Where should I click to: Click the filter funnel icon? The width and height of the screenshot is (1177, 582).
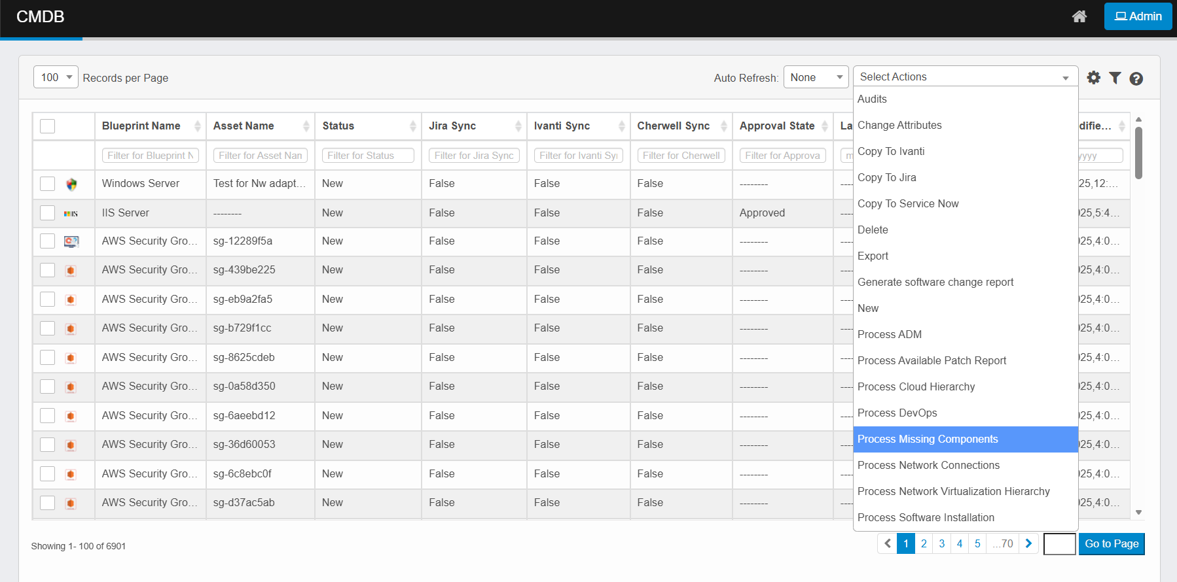(x=1115, y=78)
